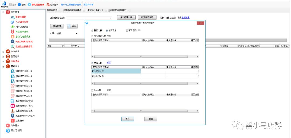The width and height of the screenshot is (291, 138).
Task: Click 京选人群 table horizontal scrollbar
Action: tap(145, 84)
